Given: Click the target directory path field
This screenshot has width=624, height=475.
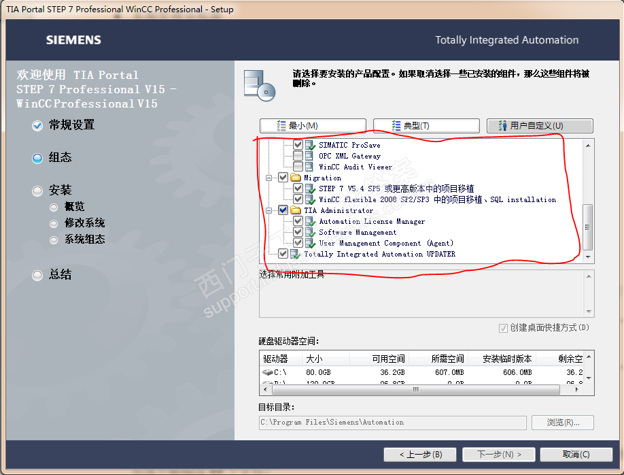Looking at the screenshot, I should tap(393, 423).
